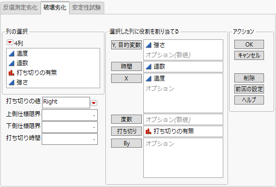Click the nominal icon in the 打ち切り role box

149,131
